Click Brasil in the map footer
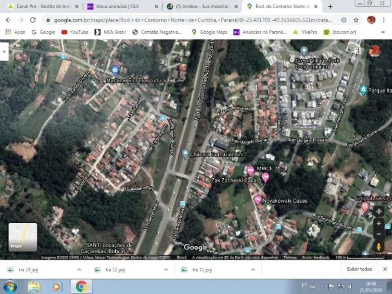Viewport: 392px width, 294px height. (x=181, y=257)
